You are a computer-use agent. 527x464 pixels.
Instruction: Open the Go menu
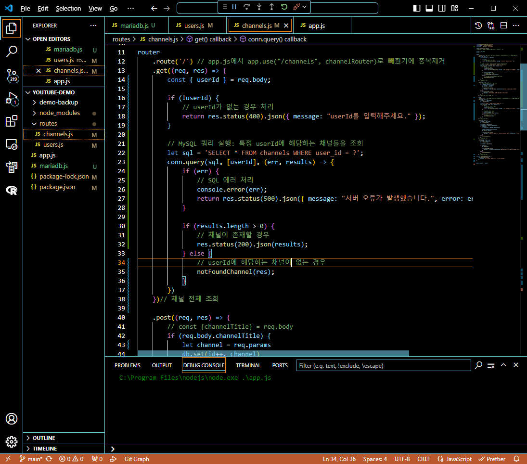coord(114,8)
